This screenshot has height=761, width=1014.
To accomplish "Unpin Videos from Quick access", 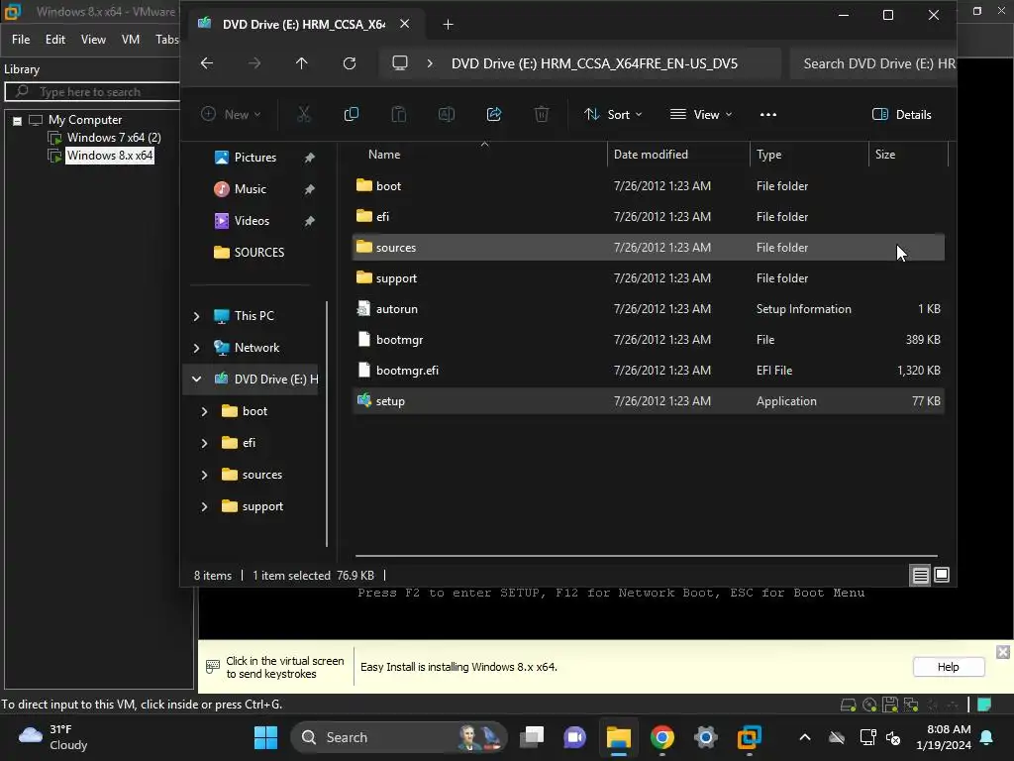I will pos(310,221).
